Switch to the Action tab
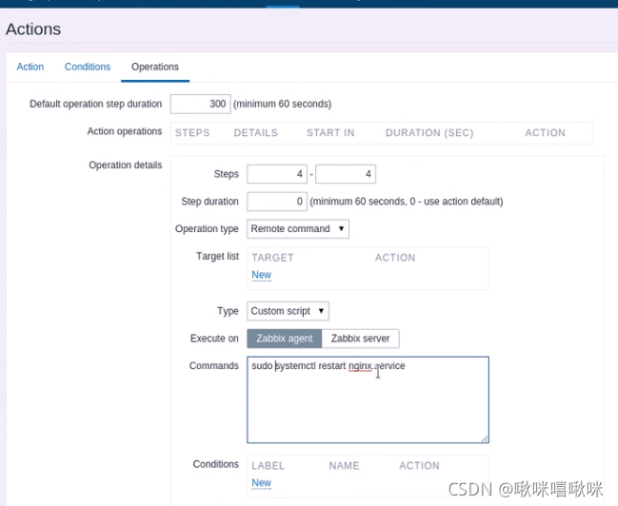The height and width of the screenshot is (506, 618). click(x=30, y=67)
